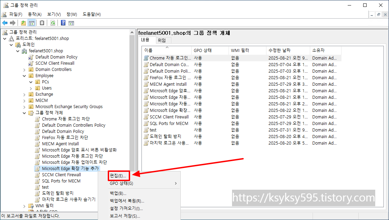
Task: Click the list icon beside 도메인 탈퇴 방지 row
Action: (146, 136)
